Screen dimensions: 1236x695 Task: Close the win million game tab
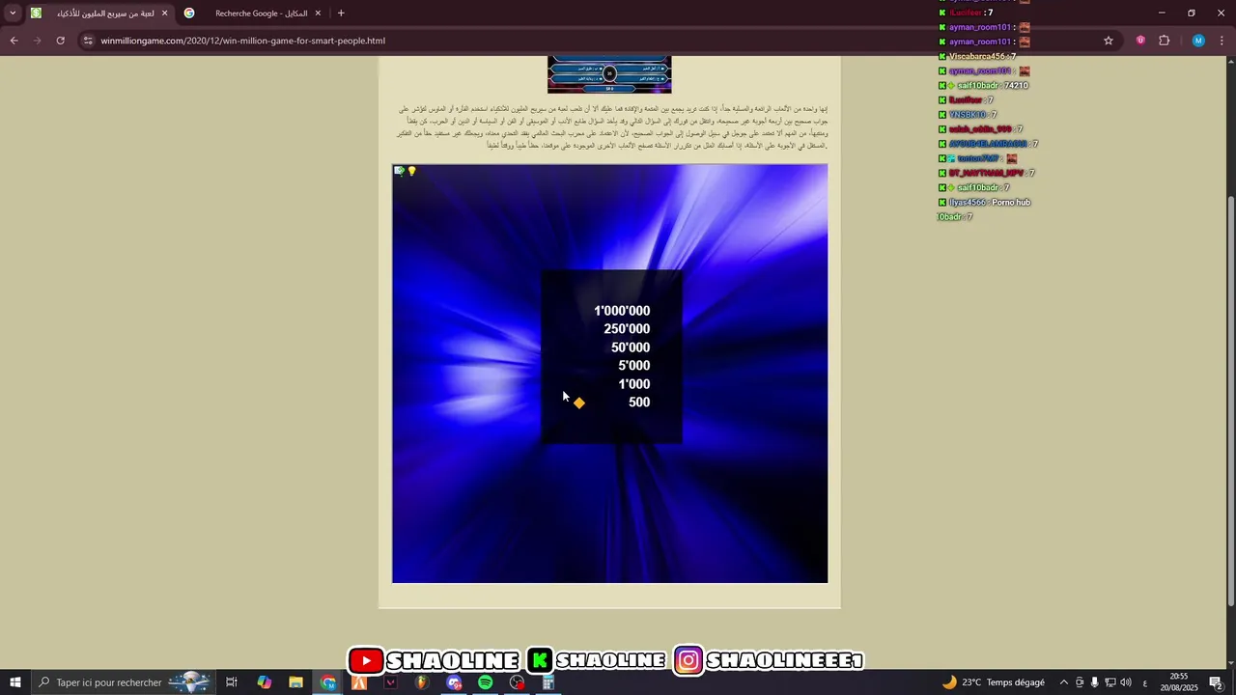pos(164,14)
